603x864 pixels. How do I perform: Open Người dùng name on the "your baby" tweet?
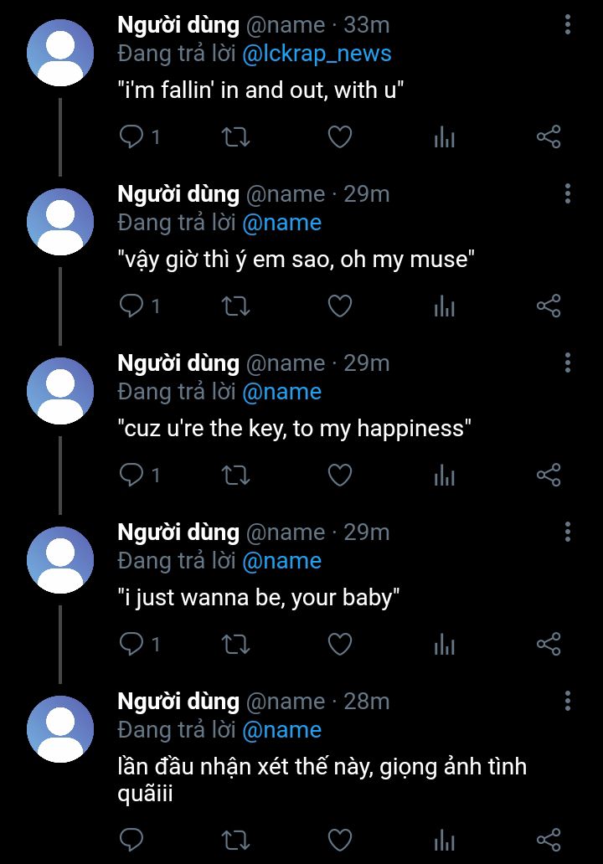pos(178,532)
